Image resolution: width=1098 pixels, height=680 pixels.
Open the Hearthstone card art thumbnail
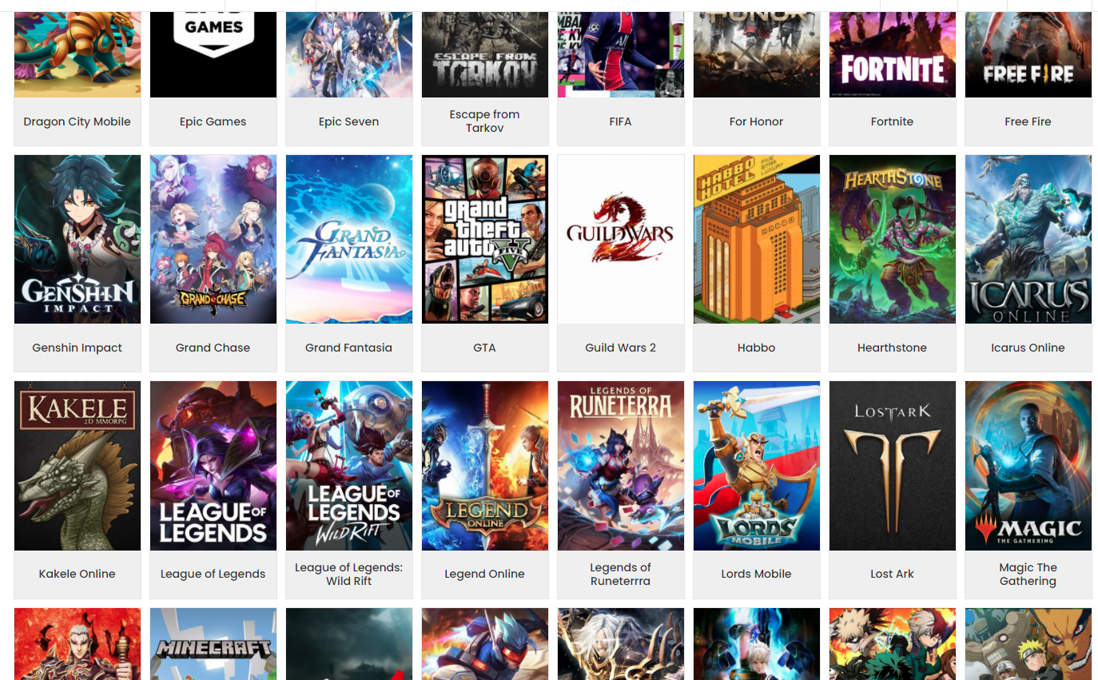(893, 239)
